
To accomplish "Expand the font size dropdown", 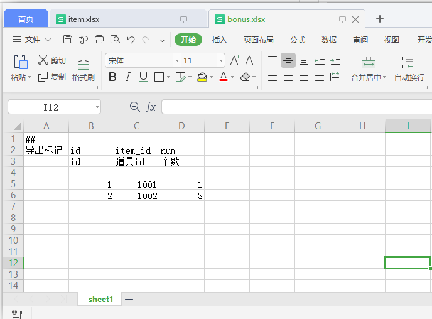I will pyautogui.click(x=221, y=61).
